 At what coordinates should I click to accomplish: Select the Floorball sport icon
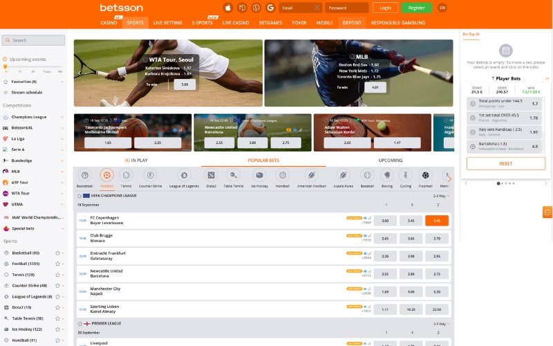(425, 175)
